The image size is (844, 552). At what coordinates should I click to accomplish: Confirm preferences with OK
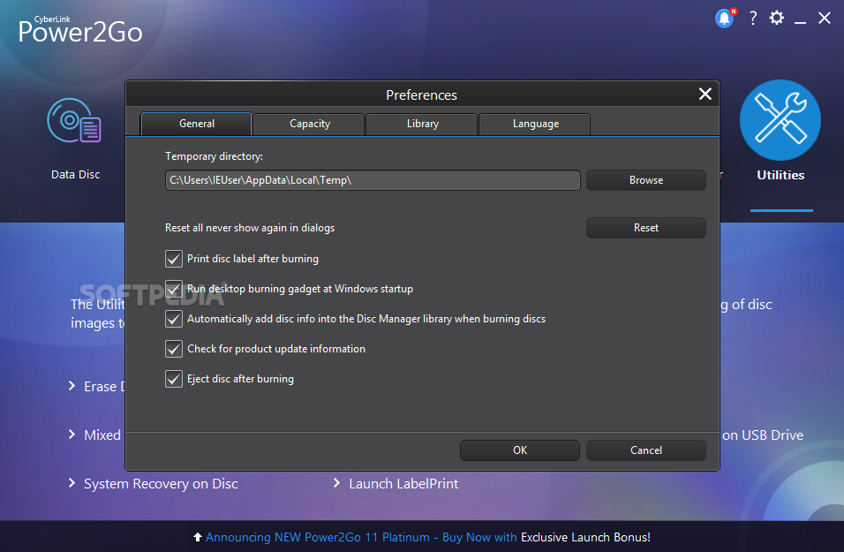click(x=520, y=450)
